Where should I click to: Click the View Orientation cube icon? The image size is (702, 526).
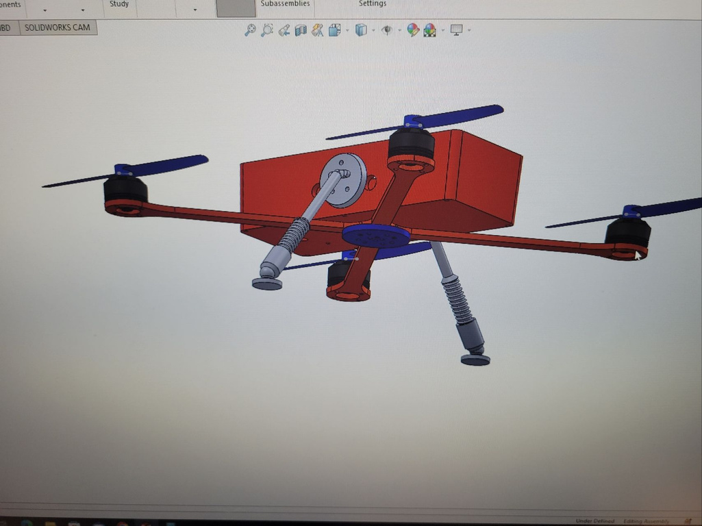[334, 30]
